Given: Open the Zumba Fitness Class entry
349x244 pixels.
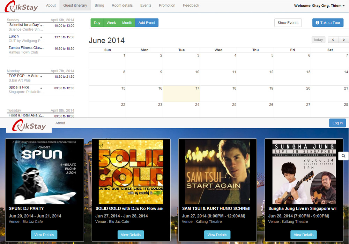Looking at the screenshot, I should tap(42, 50).
